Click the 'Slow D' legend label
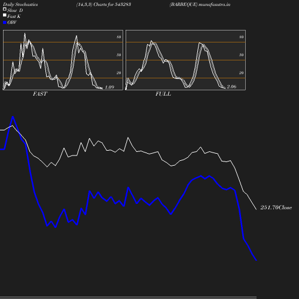299x299 pixels. (x=15, y=10)
